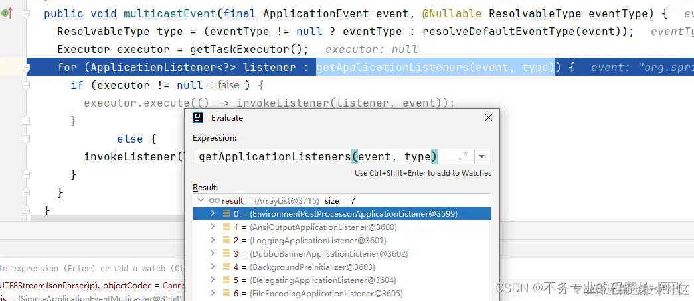
Task: Click the expression input field
Action: [334, 156]
